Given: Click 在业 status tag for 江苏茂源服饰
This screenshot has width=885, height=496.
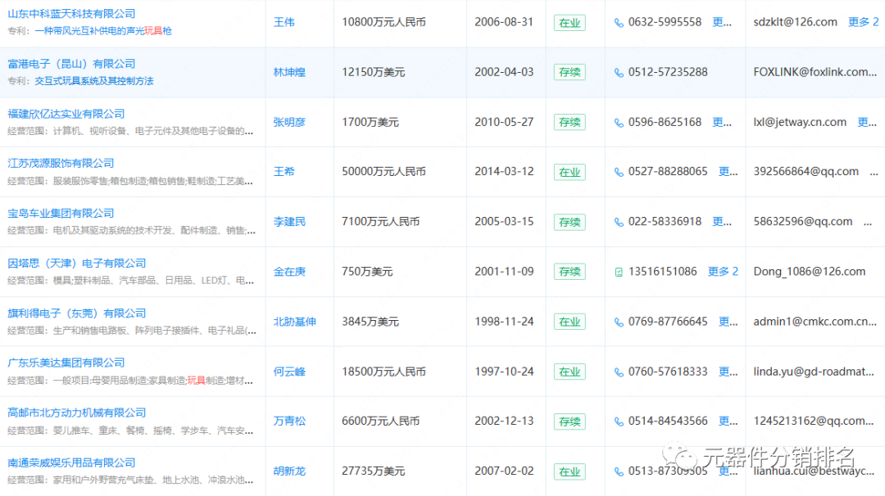Looking at the screenshot, I should coord(570,172).
